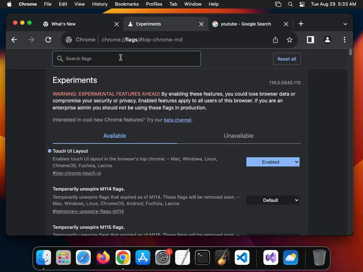Bookmark this page with star icon

point(289,40)
